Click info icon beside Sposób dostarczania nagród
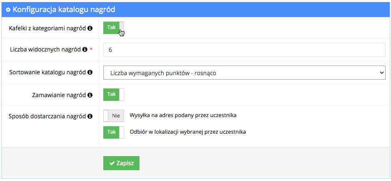The width and height of the screenshot is (391, 181). [90, 116]
